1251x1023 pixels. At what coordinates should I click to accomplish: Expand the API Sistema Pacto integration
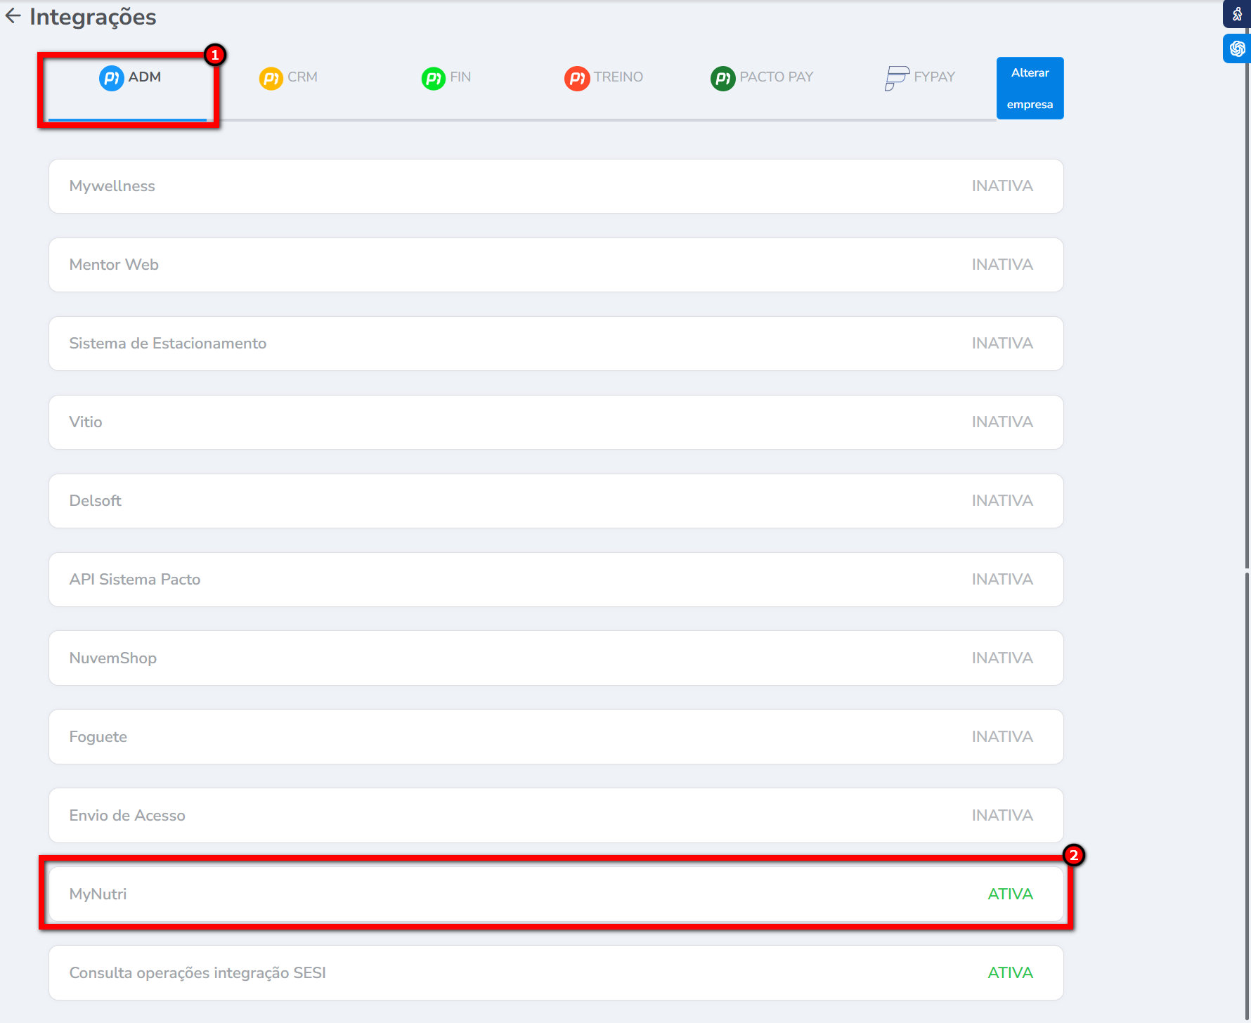[555, 580]
